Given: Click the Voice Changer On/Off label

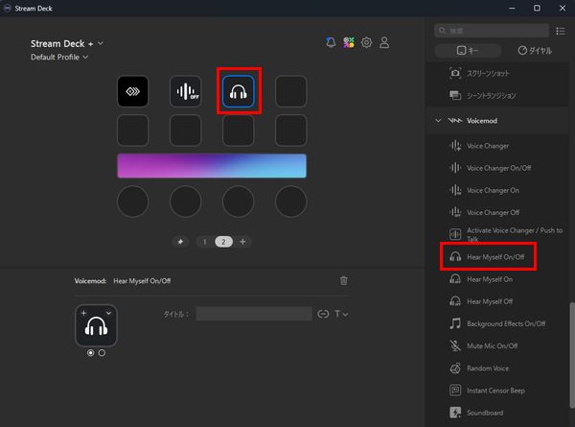Looking at the screenshot, I should pyautogui.click(x=498, y=168).
